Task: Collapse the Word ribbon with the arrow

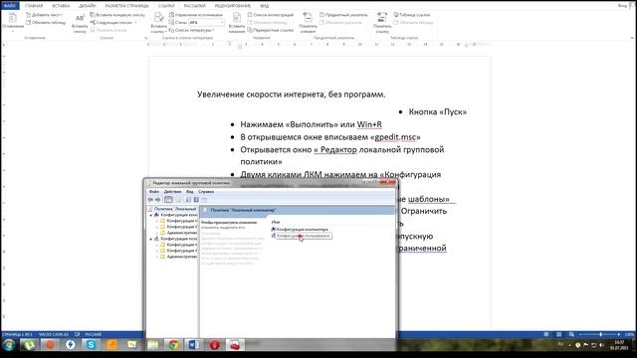Action: [x=632, y=38]
